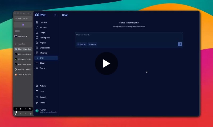
Task: Click the send message paper-plane button
Action: 180,44
